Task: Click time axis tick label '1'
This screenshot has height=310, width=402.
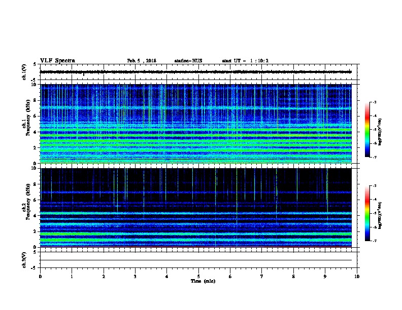Action: tap(72, 277)
